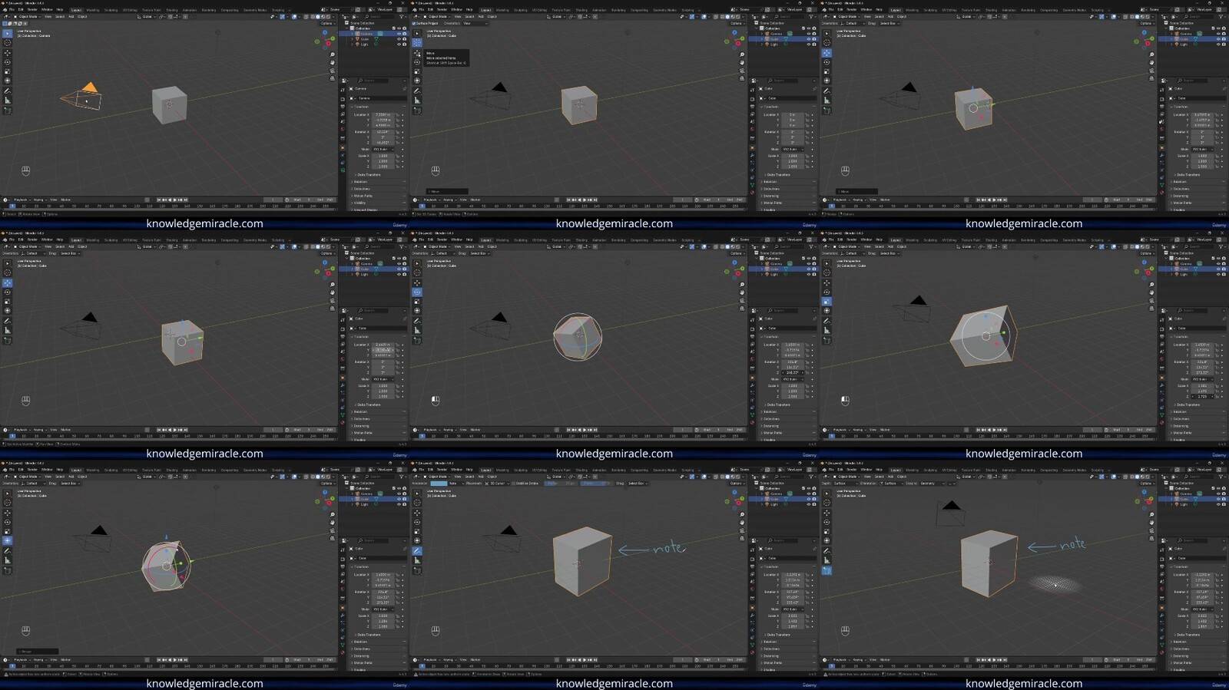Image resolution: width=1229 pixels, height=690 pixels.
Task: Select the Add Cube tool in bottom-right frame
Action: coord(827,570)
